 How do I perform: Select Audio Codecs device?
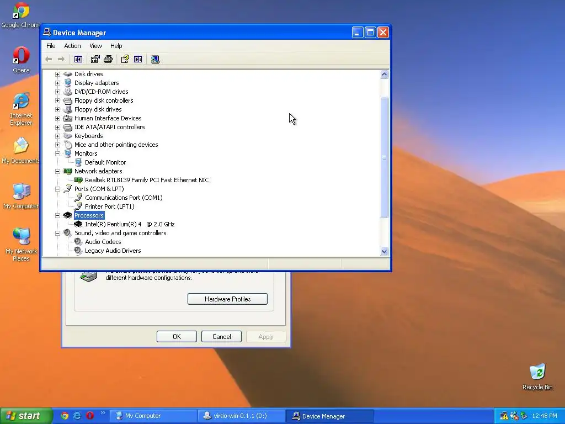pos(103,242)
